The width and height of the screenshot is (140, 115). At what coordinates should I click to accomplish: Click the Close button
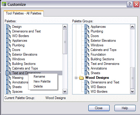(x=99, y=108)
